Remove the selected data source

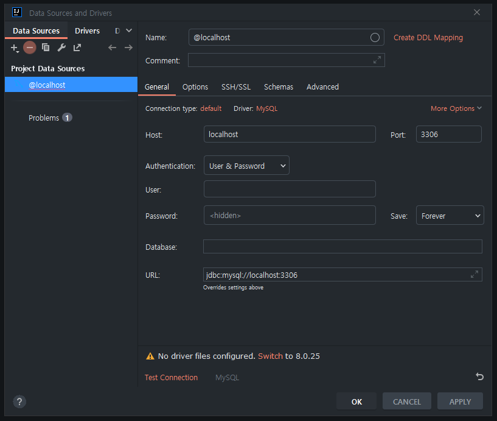[x=29, y=48]
